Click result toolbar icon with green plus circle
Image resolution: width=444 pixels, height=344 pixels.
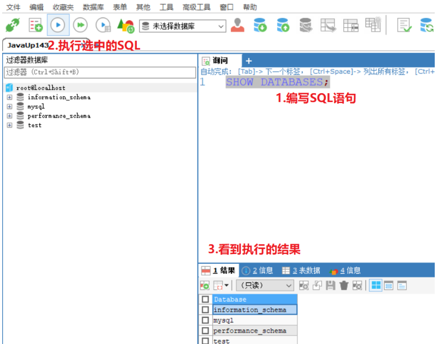pos(204,285)
